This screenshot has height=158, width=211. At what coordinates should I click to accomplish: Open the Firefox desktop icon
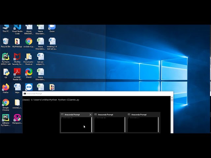pyautogui.click(x=6, y=87)
